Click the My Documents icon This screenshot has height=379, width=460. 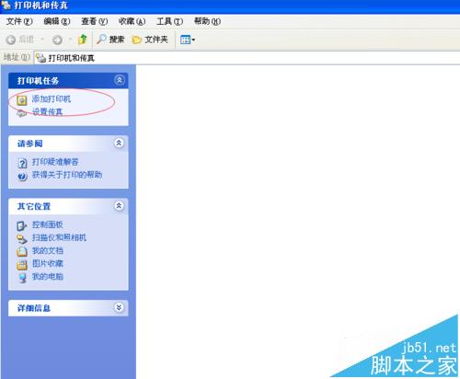22,251
